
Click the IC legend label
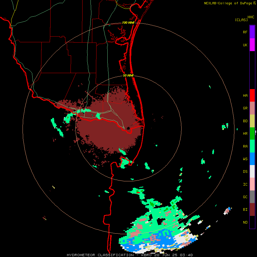click(245, 184)
